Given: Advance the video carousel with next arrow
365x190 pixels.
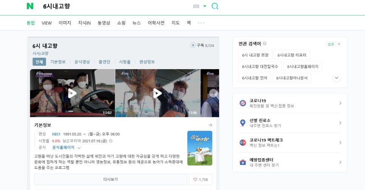Looking at the screenshot, I should tap(213, 93).
